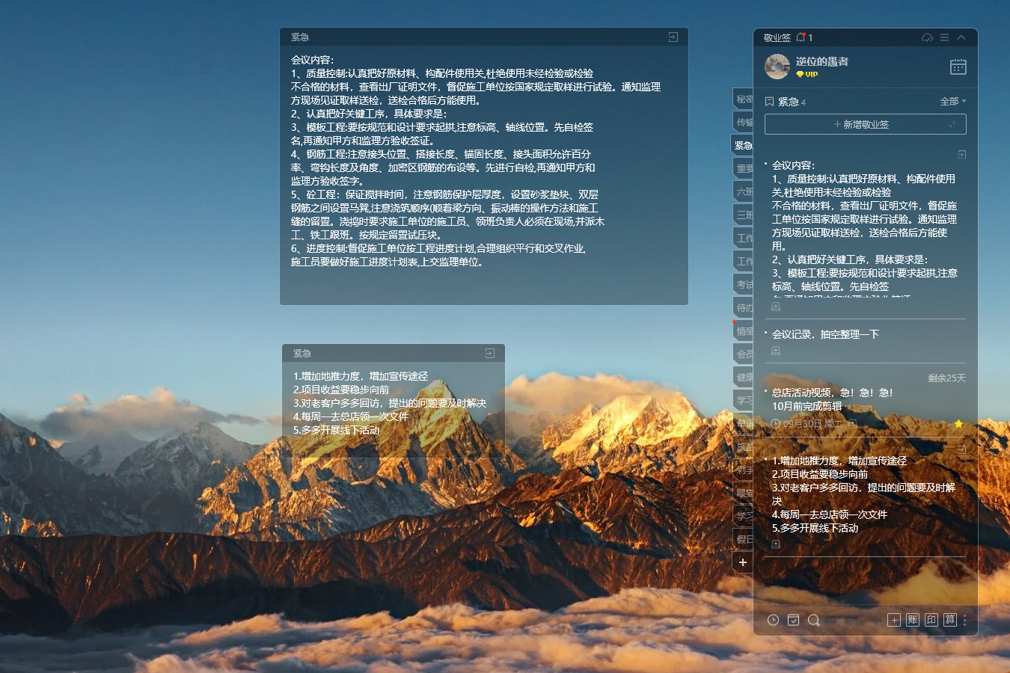Open the 全部 filter dropdown
Viewport: 1010px width, 673px height.
(953, 101)
